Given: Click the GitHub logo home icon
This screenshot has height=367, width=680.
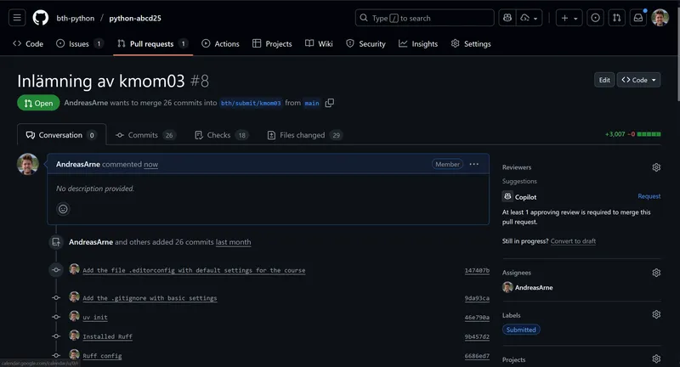Looking at the screenshot, I should pyautogui.click(x=41, y=18).
